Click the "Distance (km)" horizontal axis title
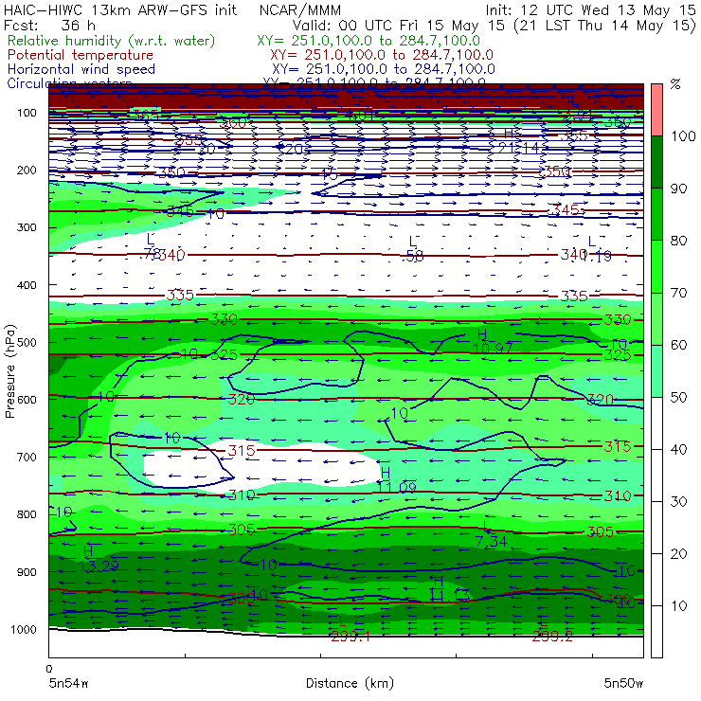Viewport: 701px width, 701px height. tap(350, 683)
